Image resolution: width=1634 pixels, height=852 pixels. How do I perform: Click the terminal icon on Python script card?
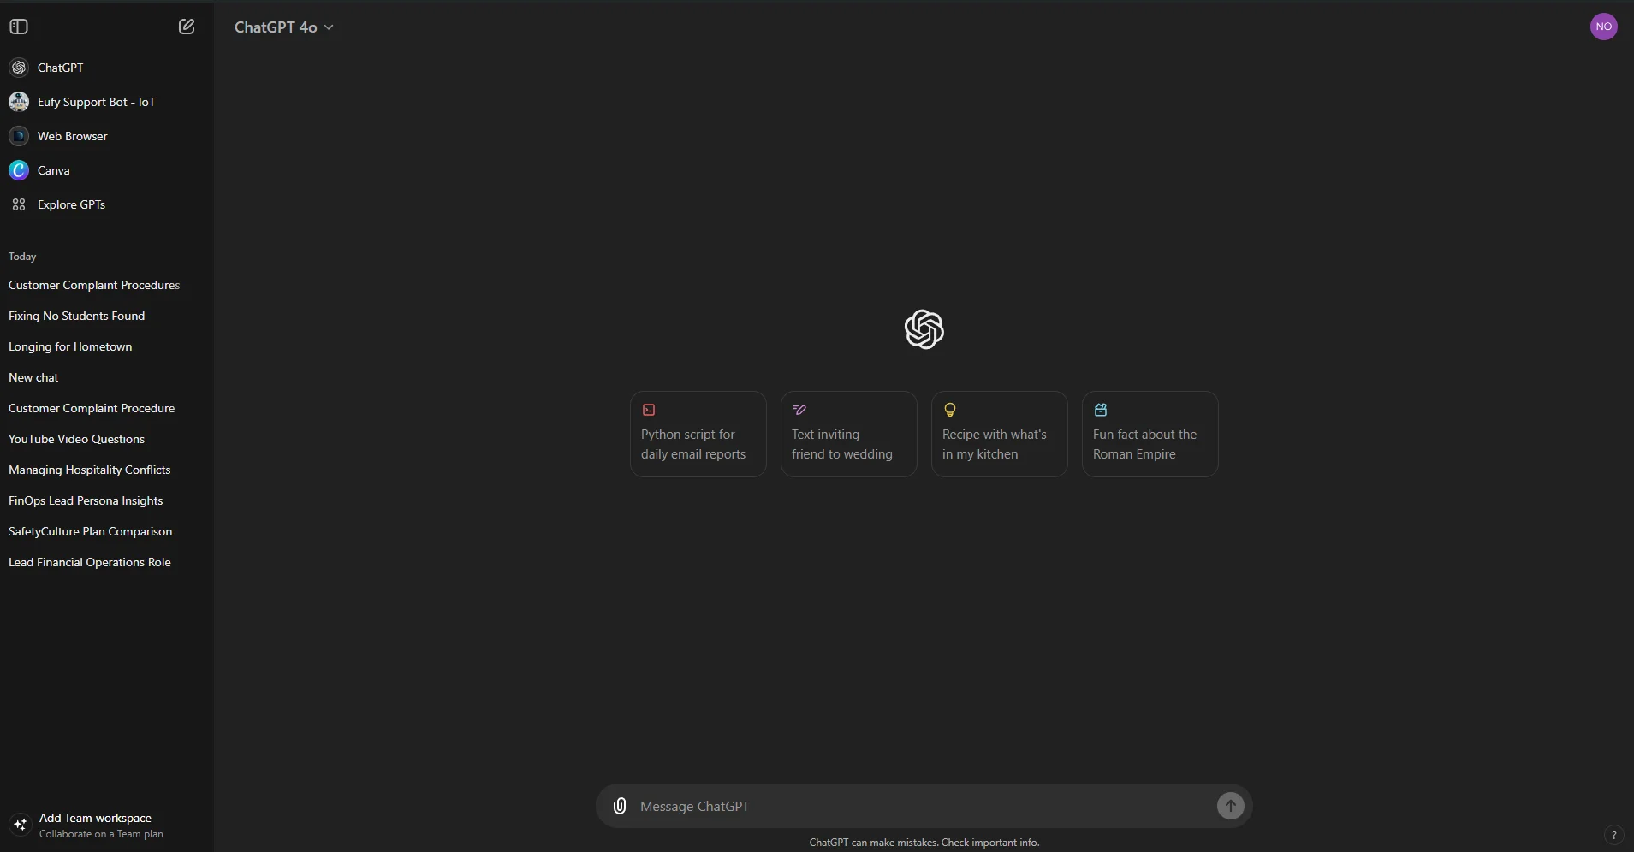click(x=649, y=410)
